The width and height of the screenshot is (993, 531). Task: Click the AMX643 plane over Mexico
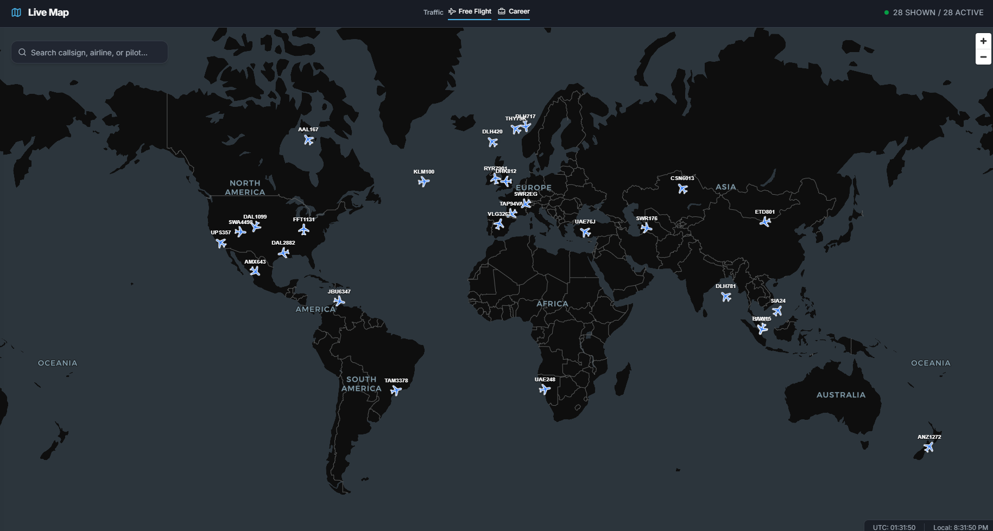(255, 271)
